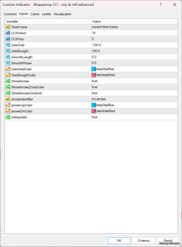Confirm settings with the OK button
Screen dimensions: 182x247
pos(119,241)
